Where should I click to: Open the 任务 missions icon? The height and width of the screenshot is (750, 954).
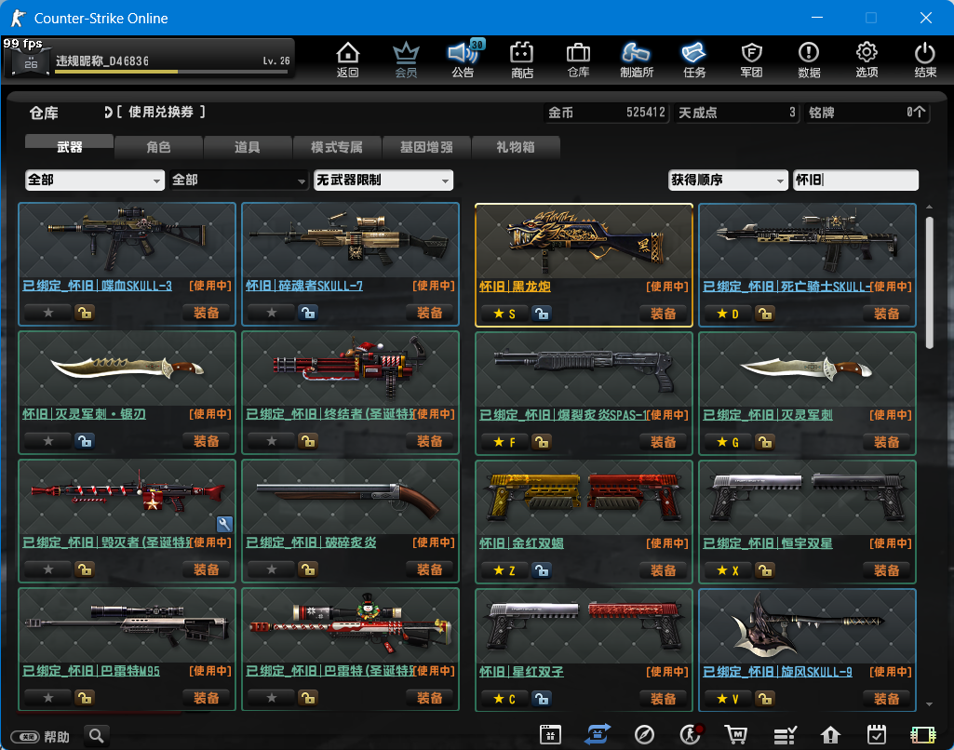(x=693, y=60)
